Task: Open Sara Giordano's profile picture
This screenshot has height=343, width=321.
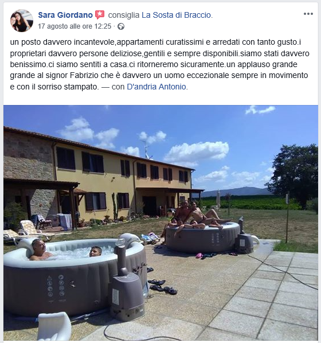Action: pyautogui.click(x=22, y=21)
